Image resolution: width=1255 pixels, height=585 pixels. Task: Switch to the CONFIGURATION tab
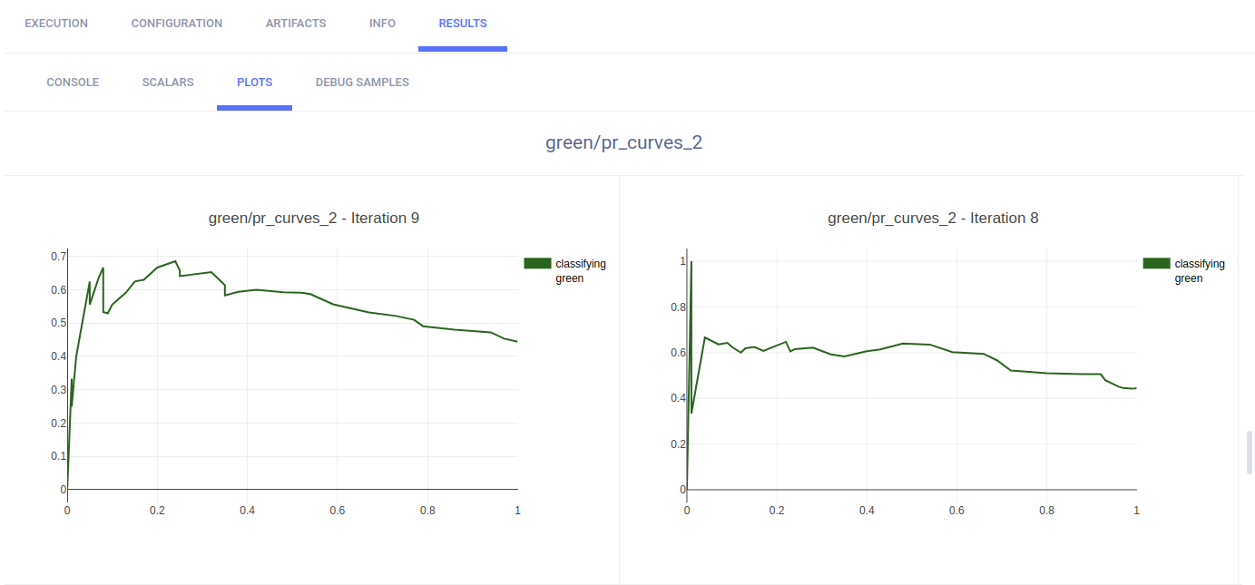pyautogui.click(x=177, y=24)
